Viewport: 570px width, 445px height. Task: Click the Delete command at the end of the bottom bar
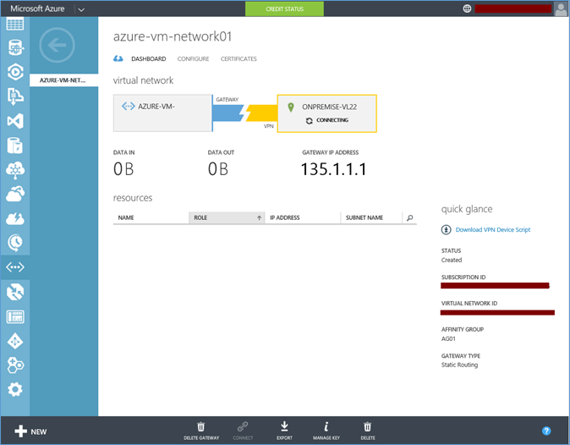click(x=368, y=431)
